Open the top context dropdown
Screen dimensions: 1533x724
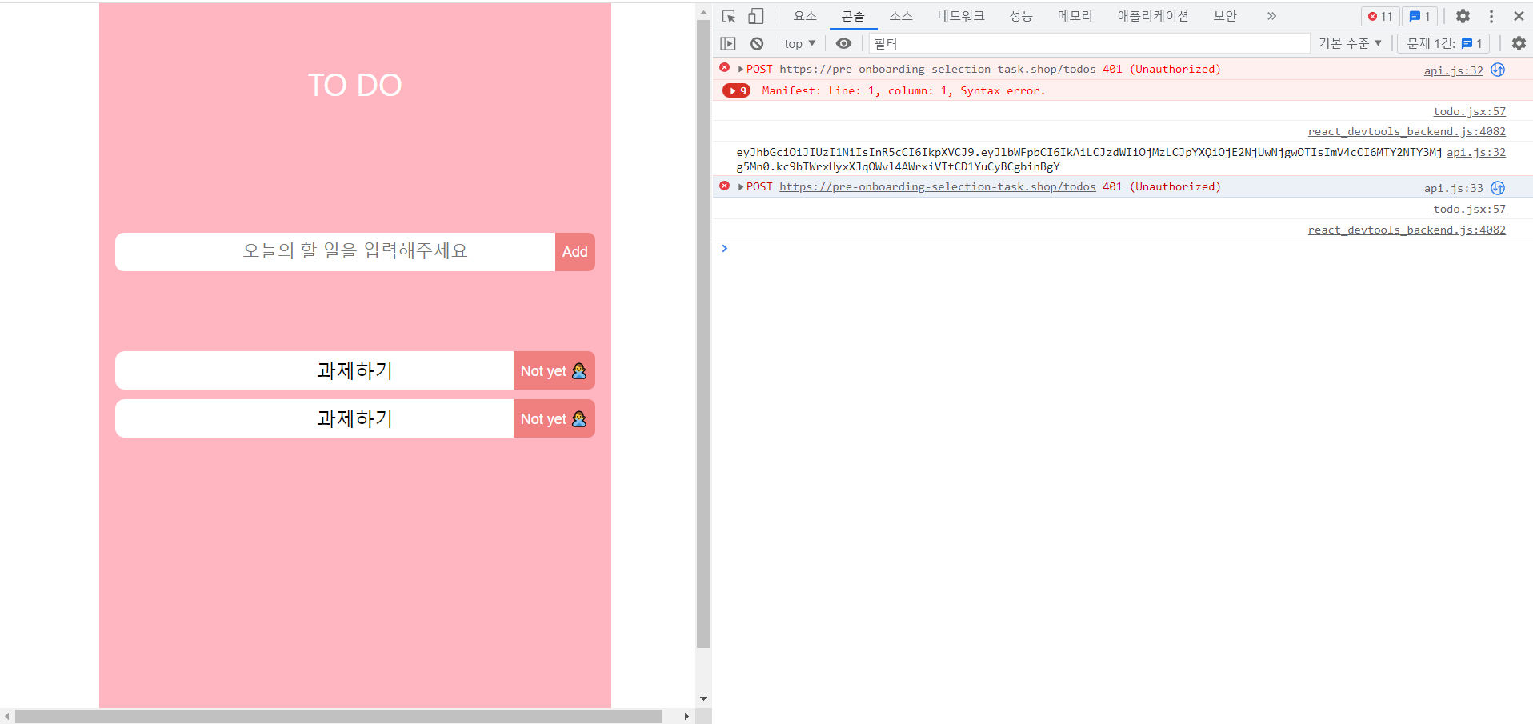(x=799, y=43)
